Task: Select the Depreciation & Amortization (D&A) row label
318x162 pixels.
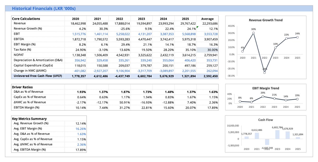Action: click(x=38, y=60)
